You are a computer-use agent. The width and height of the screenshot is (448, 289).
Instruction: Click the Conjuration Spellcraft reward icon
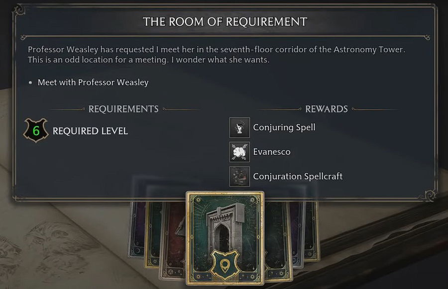[x=239, y=176]
